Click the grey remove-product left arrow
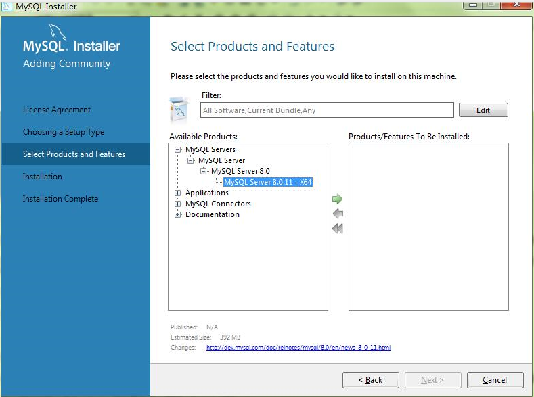 tap(338, 214)
